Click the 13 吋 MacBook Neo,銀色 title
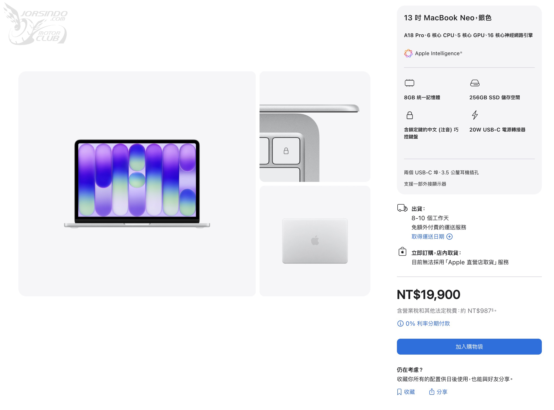 447,18
